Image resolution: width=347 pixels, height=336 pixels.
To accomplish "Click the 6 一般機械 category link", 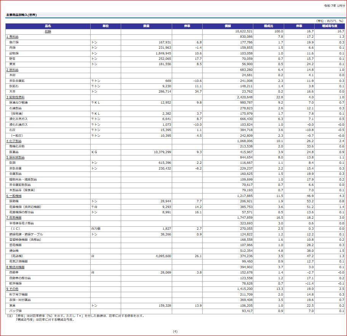I will point(13,196).
